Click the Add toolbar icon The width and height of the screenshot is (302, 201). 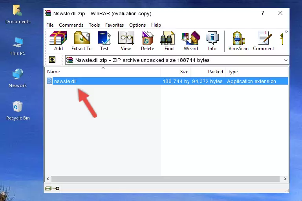pyautogui.click(x=58, y=41)
